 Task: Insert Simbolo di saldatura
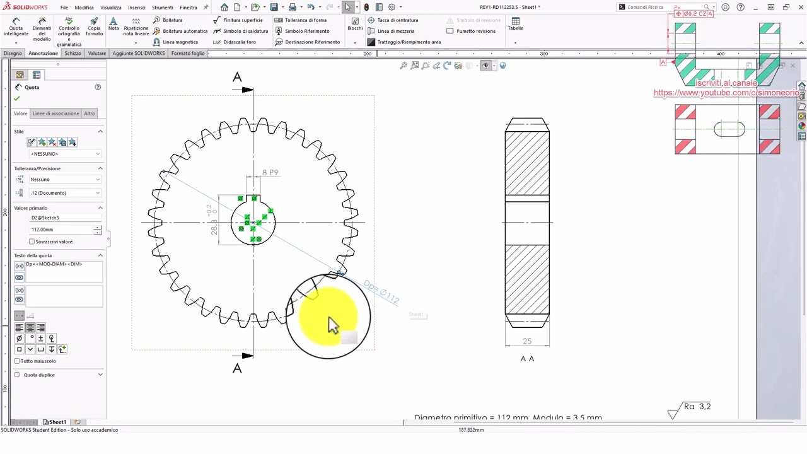click(241, 31)
